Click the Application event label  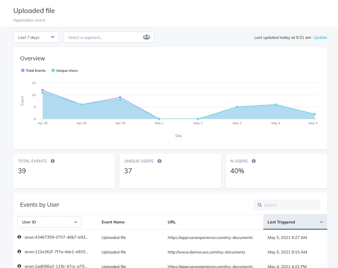(x=29, y=20)
